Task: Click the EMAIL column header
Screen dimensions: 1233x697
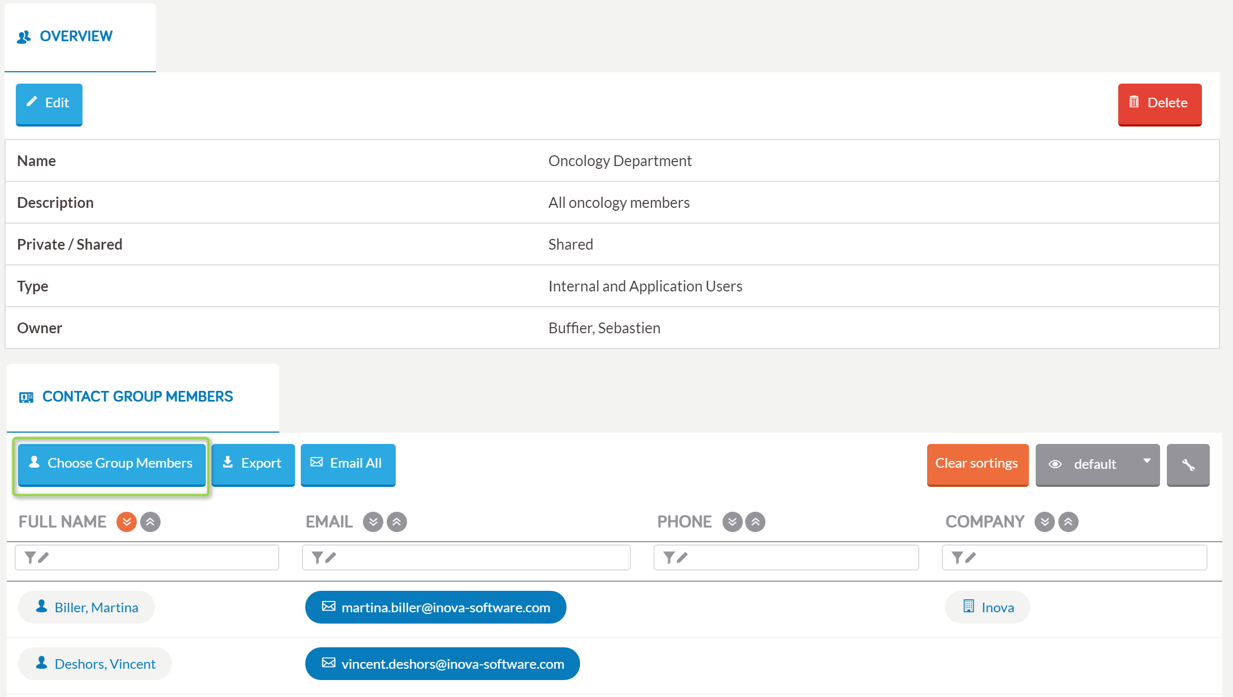Action: point(329,522)
